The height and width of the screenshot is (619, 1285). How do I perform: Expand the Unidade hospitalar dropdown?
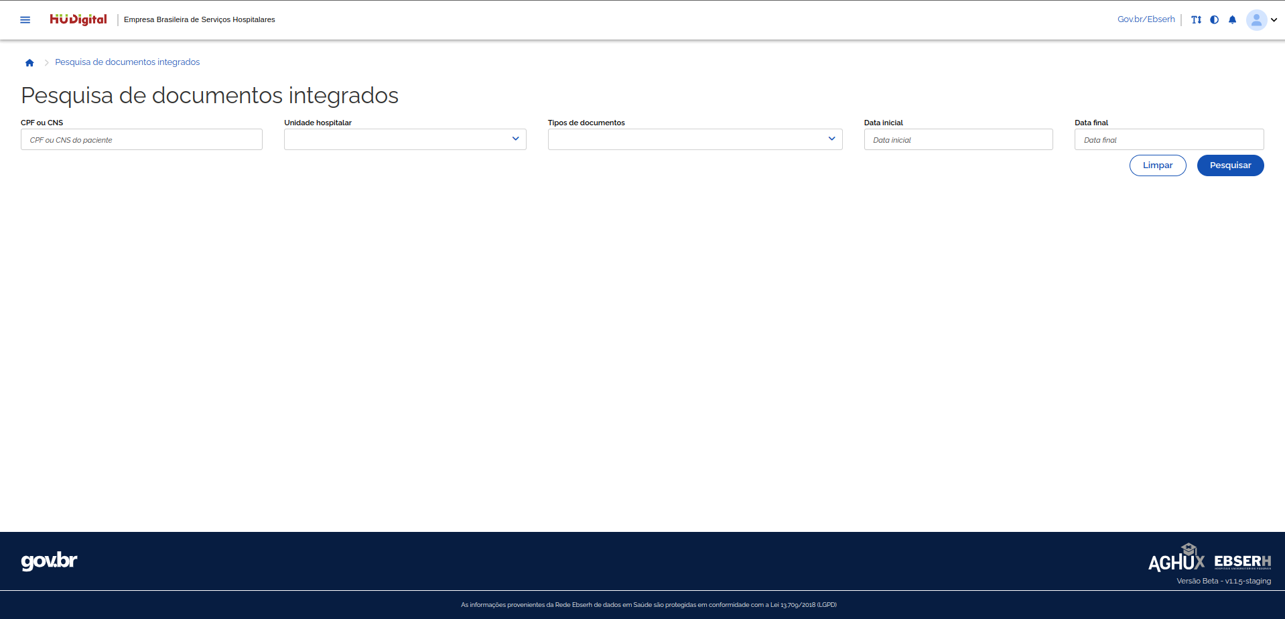pos(405,139)
